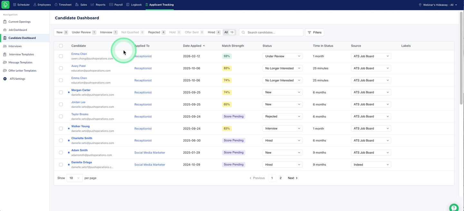Check the Daniella Ortega row checkbox
The width and height of the screenshot is (464, 211).
click(61, 165)
